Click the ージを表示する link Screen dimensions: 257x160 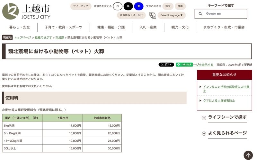coord(203,65)
